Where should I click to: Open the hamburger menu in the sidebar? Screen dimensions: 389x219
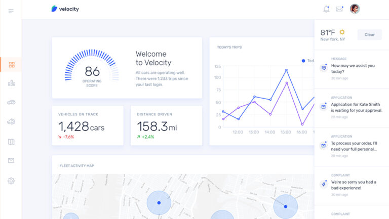point(11,11)
